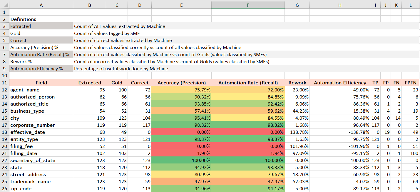Click the 'effective_date' field cell
This screenshot has height=192, width=420.
pyautogui.click(x=41, y=132)
